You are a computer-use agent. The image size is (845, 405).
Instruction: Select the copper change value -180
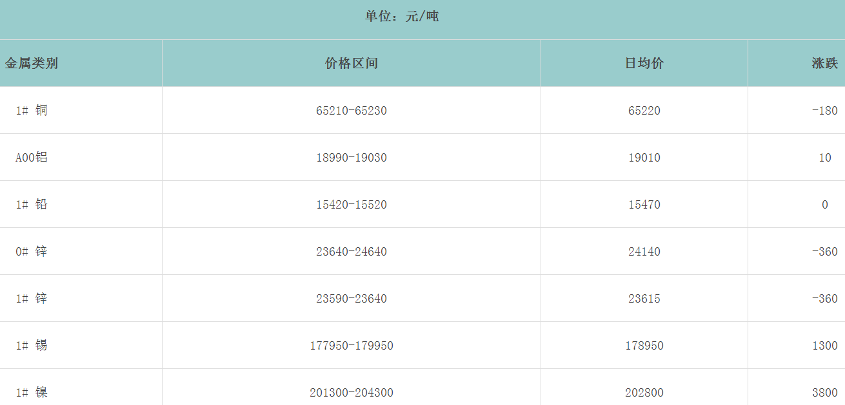(x=824, y=111)
